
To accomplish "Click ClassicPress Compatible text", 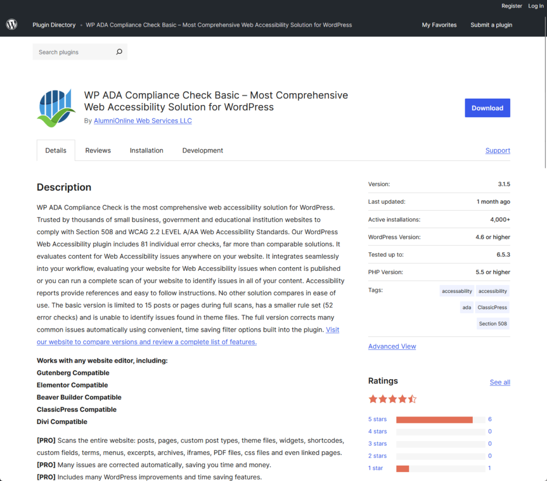I will click(76, 409).
